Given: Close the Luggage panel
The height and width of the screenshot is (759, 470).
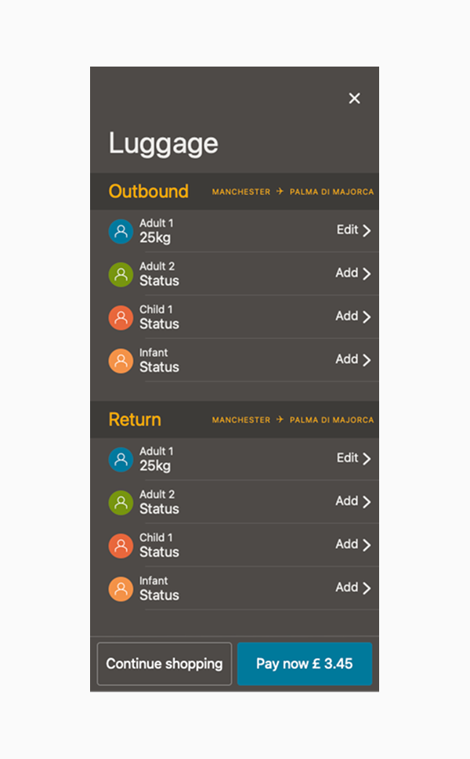Looking at the screenshot, I should (x=354, y=98).
